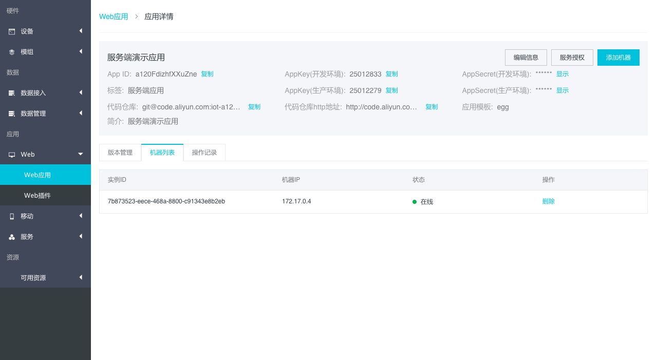
Task: Open the Web插件 sidebar item
Action: (45, 195)
